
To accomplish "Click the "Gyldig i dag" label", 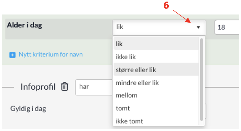I will pos(28,108).
